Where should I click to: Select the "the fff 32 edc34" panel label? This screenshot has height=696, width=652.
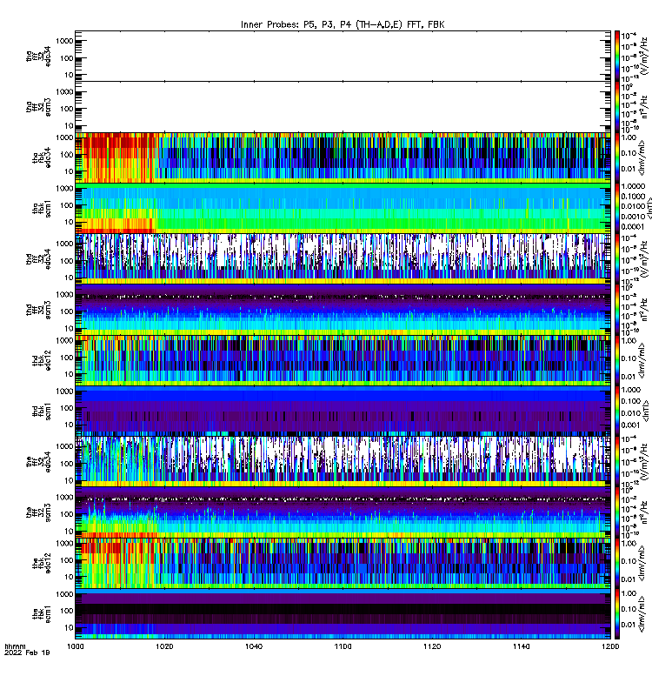click(38, 462)
